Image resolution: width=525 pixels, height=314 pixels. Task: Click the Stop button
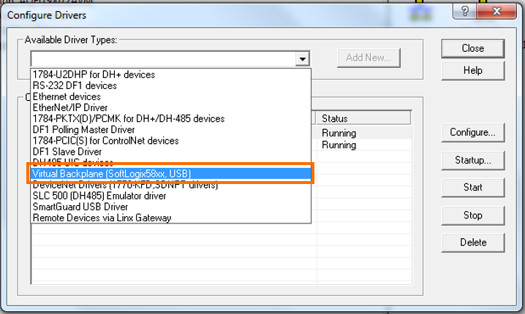point(473,215)
